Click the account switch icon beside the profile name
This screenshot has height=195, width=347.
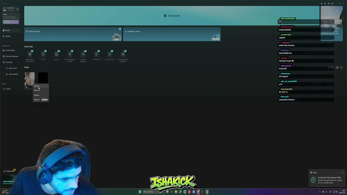point(18,9)
